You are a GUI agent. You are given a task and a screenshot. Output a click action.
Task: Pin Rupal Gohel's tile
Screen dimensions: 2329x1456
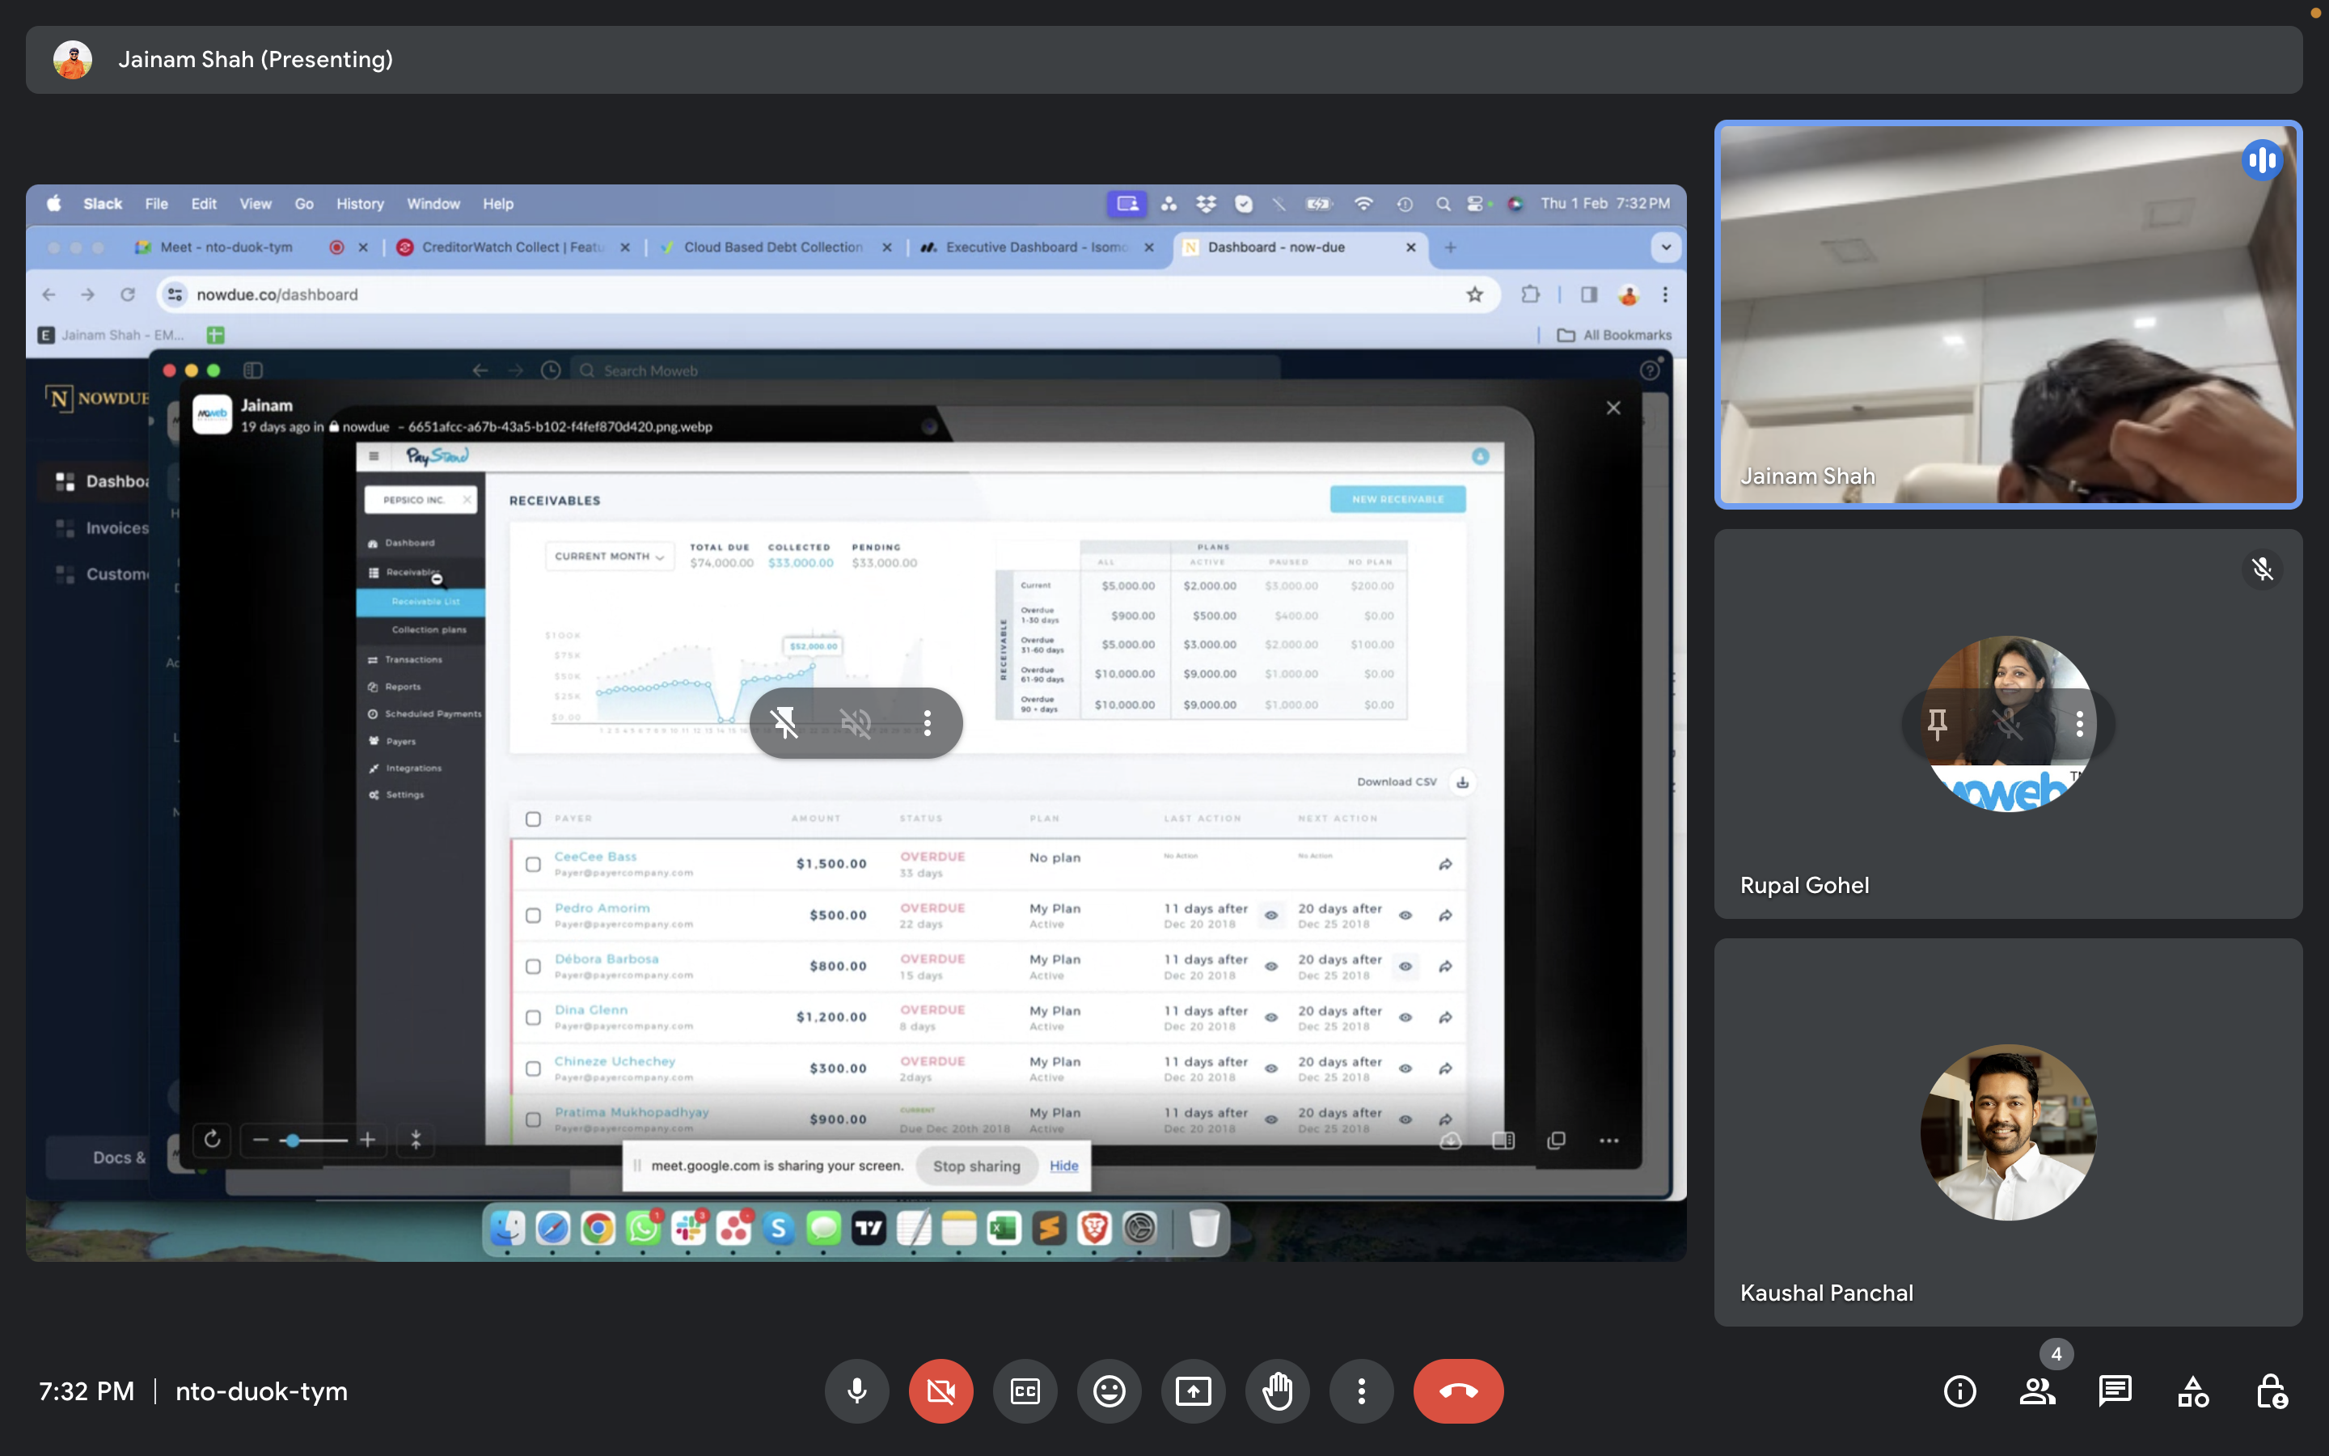1938,723
